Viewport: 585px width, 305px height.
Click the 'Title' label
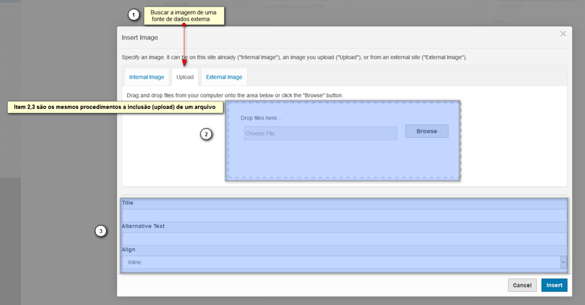tap(127, 203)
